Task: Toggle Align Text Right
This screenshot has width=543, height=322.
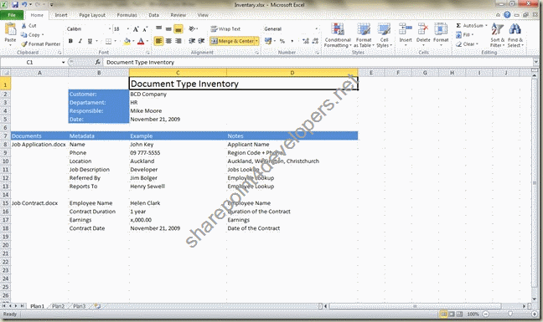Action: (178, 41)
